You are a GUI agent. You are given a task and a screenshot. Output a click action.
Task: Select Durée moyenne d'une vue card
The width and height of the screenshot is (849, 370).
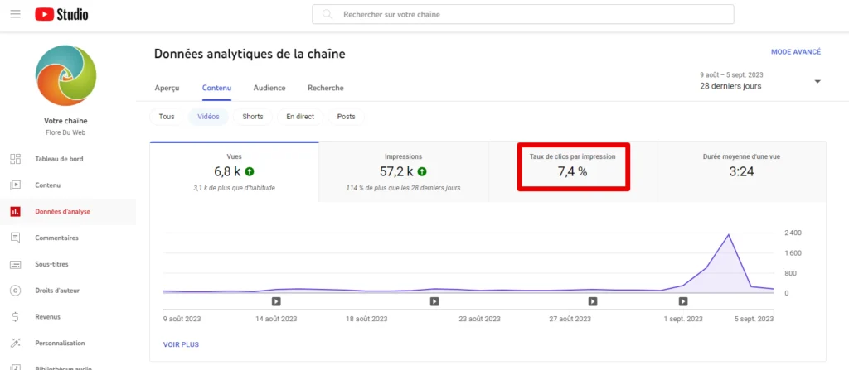[x=742, y=171]
